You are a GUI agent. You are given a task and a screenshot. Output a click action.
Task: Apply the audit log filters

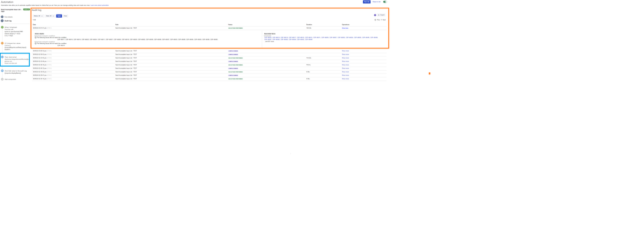pos(59,16)
